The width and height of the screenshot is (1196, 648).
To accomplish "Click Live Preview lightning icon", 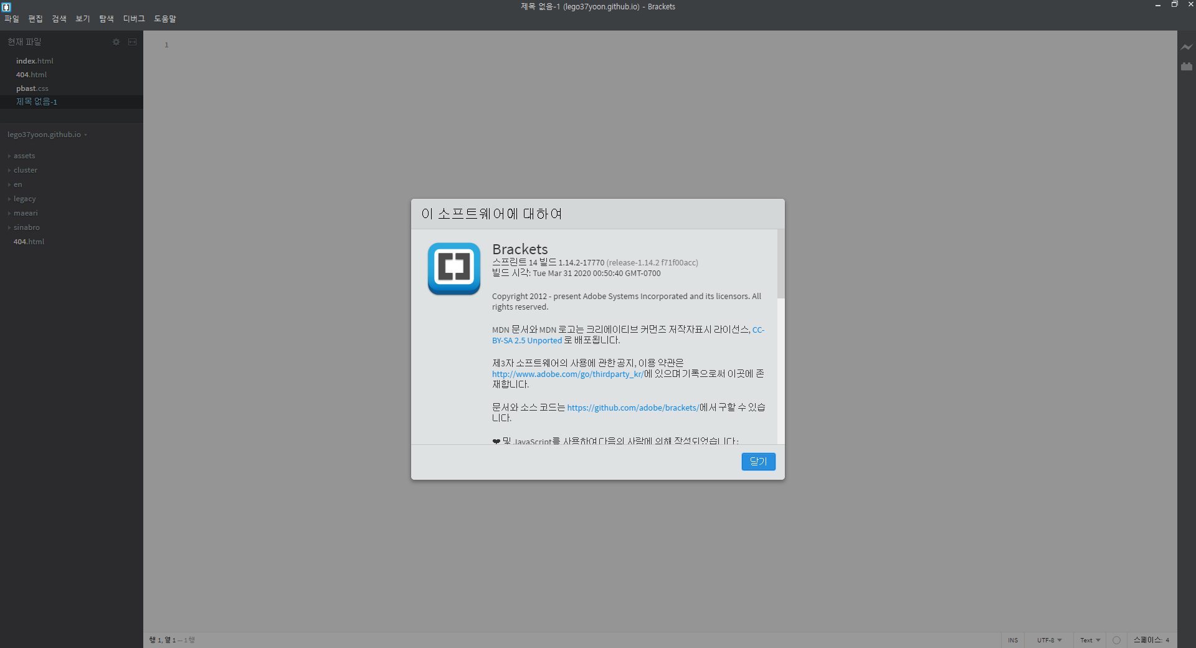I will tap(1187, 47).
